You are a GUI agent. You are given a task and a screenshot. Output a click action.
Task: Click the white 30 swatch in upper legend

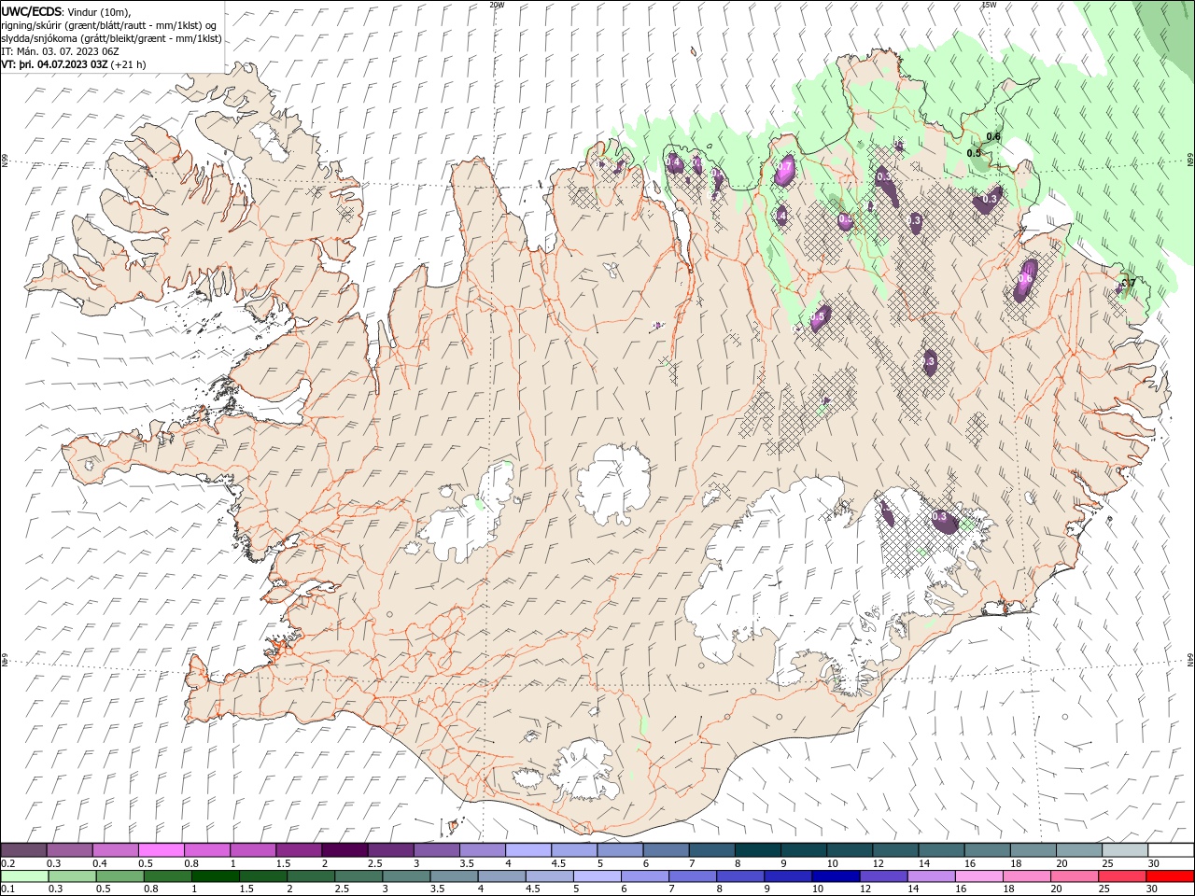pyautogui.click(x=1171, y=850)
